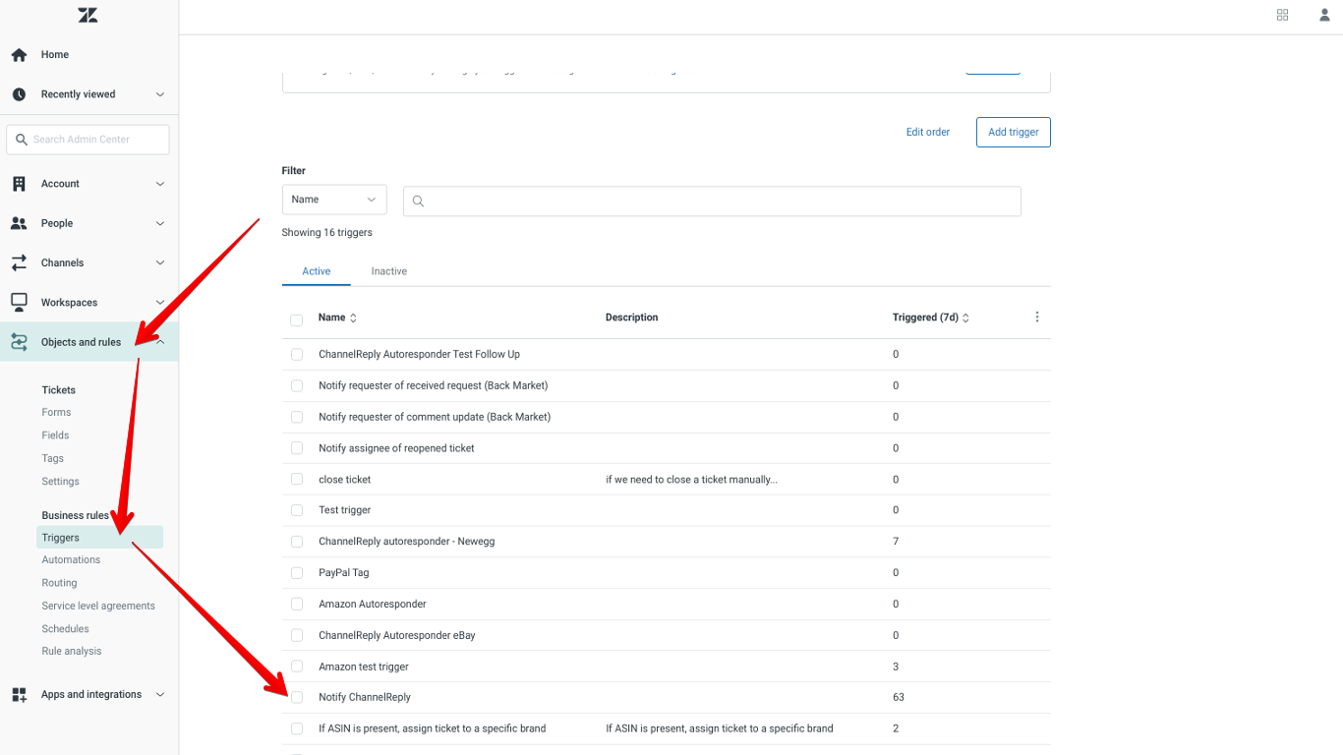
Task: Click the Edit order link
Action: pyautogui.click(x=927, y=132)
